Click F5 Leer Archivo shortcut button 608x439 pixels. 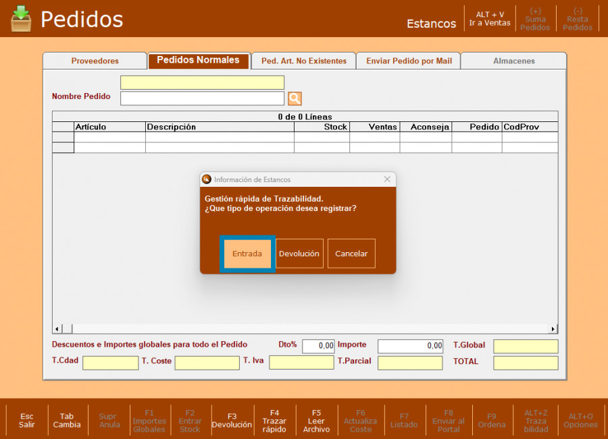pos(316,420)
